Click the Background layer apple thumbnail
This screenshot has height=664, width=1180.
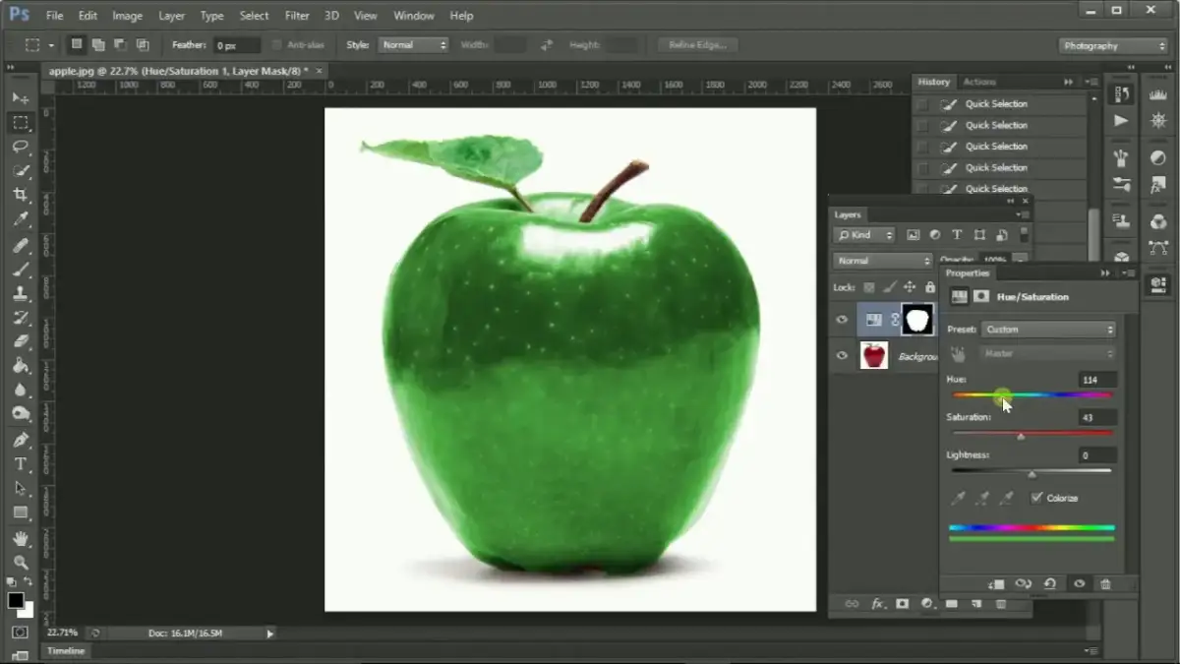pos(875,355)
